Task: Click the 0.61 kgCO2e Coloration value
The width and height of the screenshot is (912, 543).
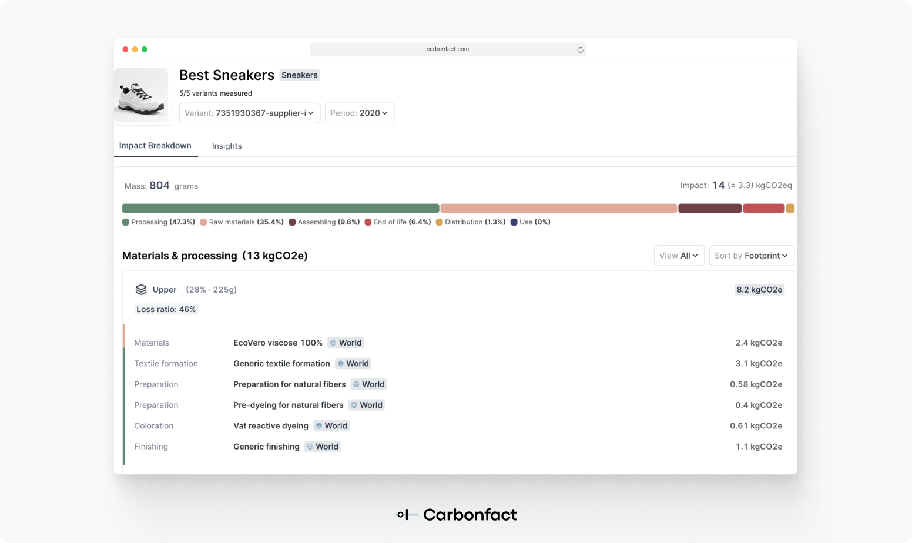Action: (x=756, y=426)
